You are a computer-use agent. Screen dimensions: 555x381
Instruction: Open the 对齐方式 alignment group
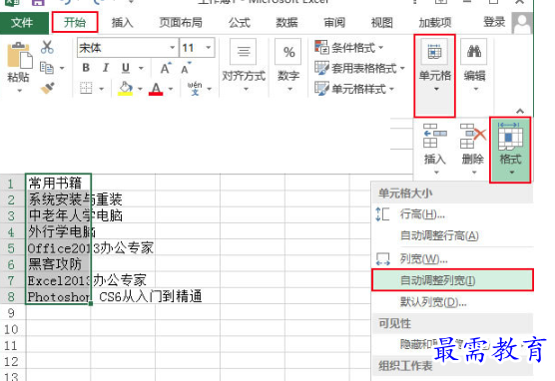tap(244, 66)
